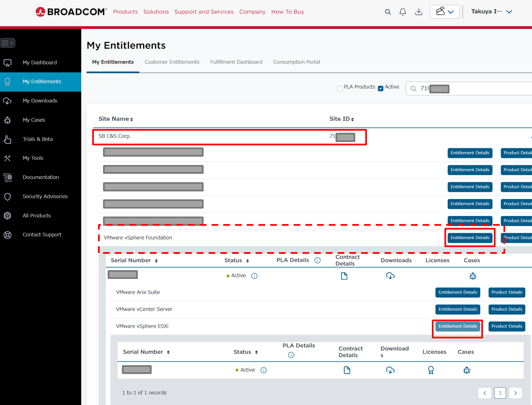Image resolution: width=532 pixels, height=405 pixels.
Task: Click Cases bug icon in ESXi row
Action: click(467, 370)
